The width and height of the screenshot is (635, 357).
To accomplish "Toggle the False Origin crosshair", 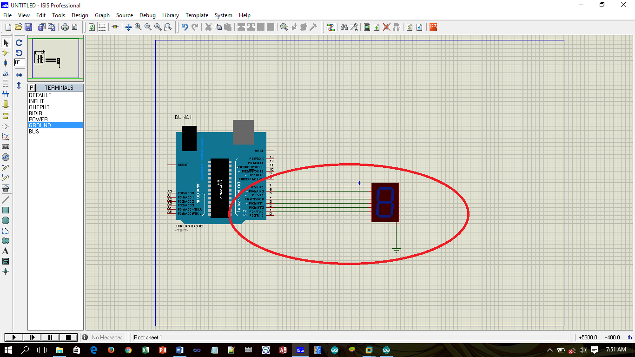I will [x=115, y=27].
